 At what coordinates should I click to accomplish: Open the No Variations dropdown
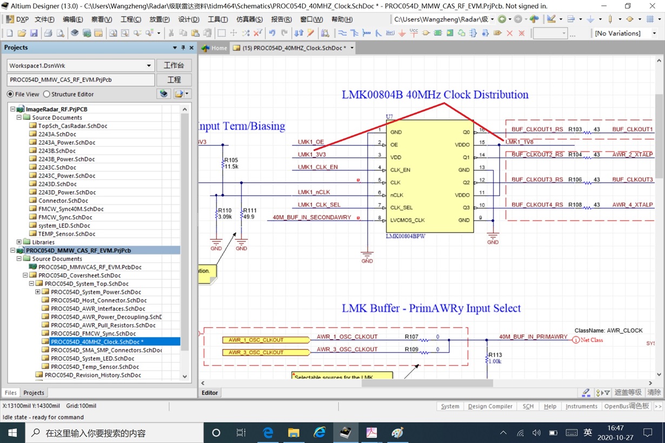(654, 33)
